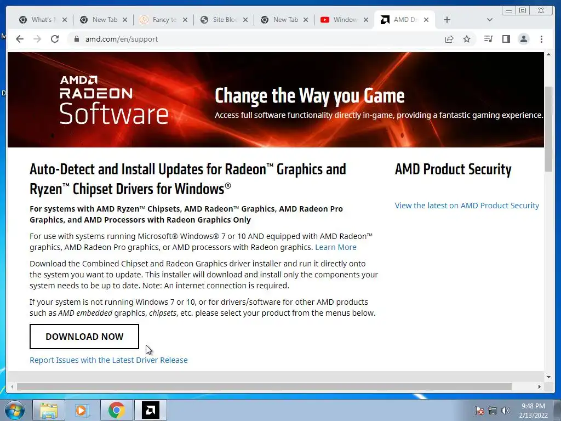Click the browser forward arrow
The image size is (561, 421).
[x=37, y=39]
